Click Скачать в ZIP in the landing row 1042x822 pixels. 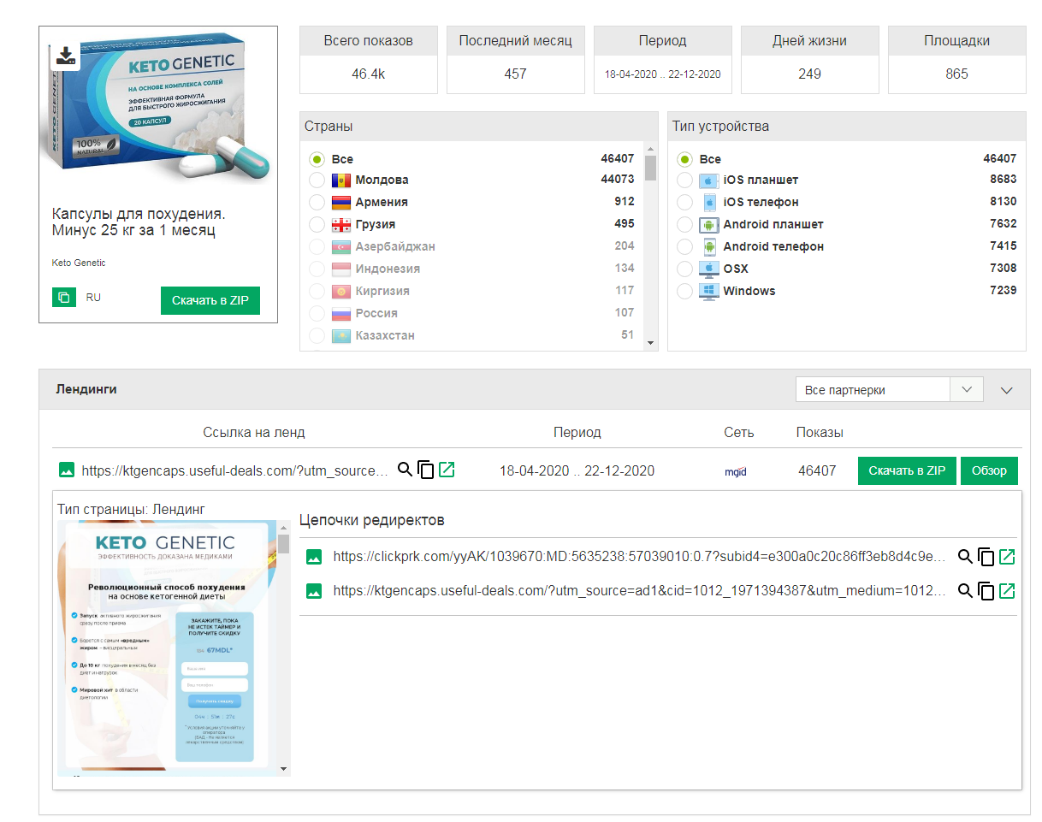(x=907, y=470)
